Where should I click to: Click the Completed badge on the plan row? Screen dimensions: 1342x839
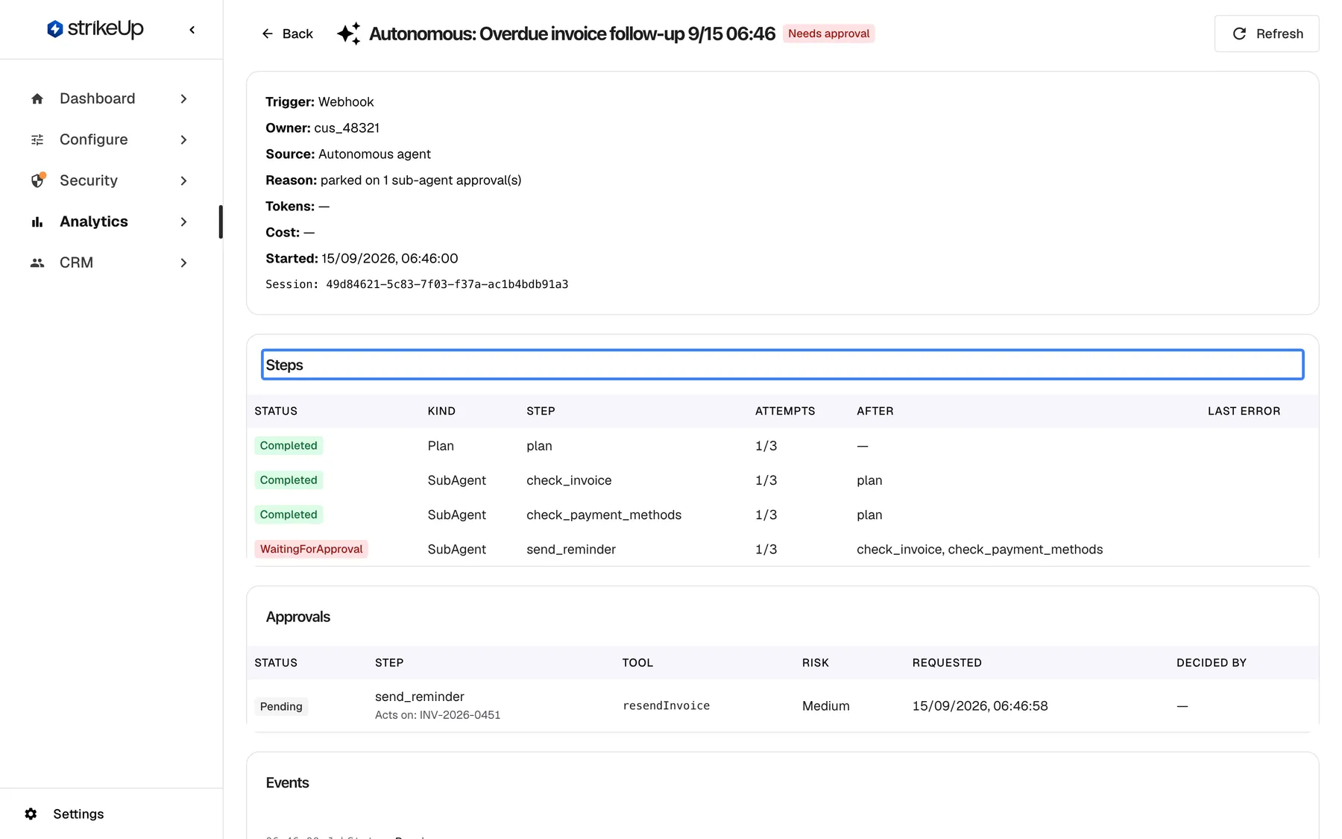click(289, 445)
